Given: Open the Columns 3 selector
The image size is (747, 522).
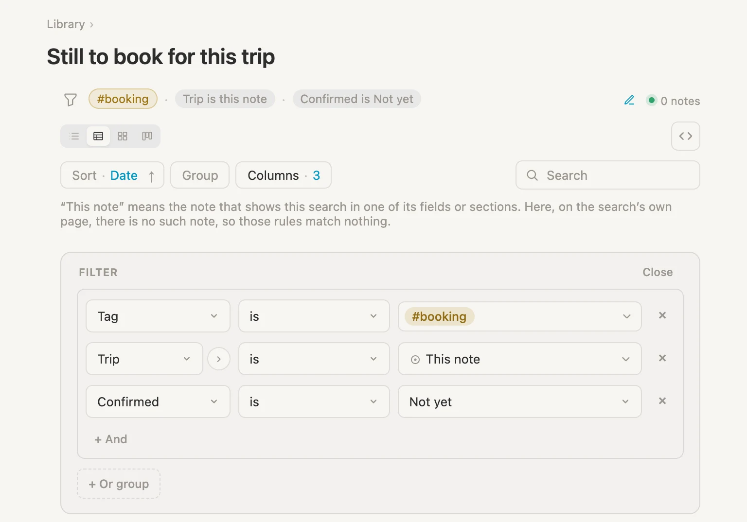Looking at the screenshot, I should point(284,175).
